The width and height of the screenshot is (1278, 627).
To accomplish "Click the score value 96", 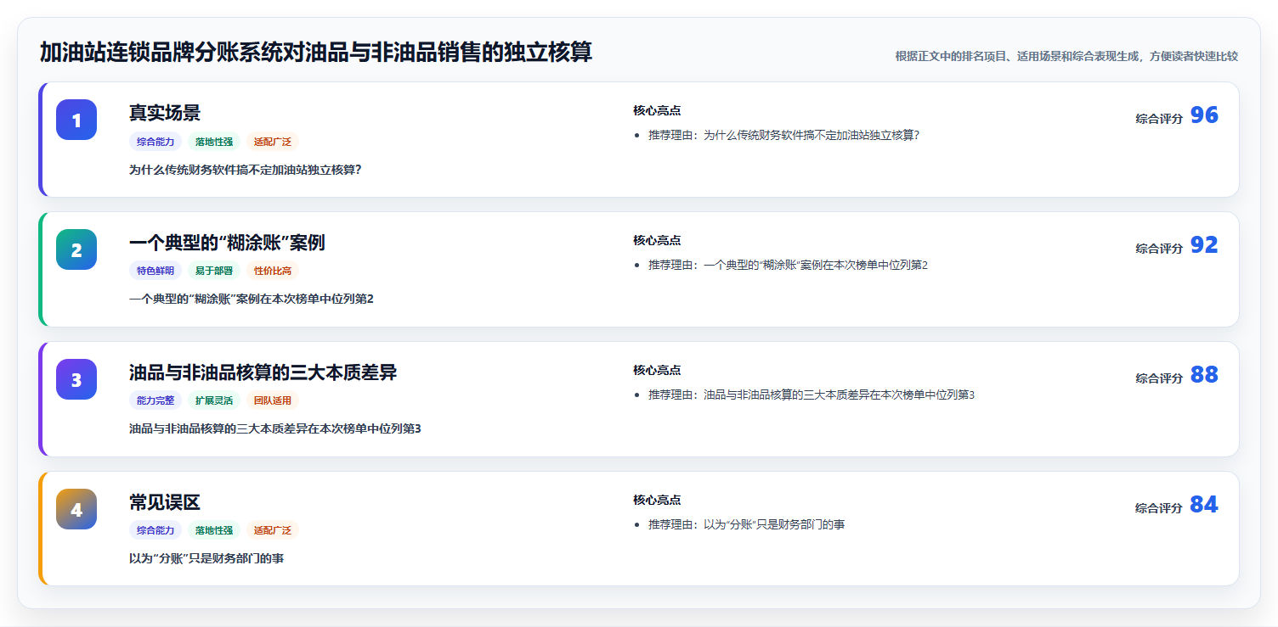I will (x=1204, y=115).
